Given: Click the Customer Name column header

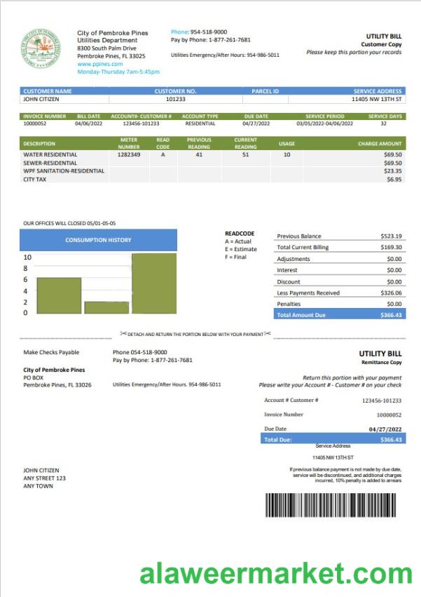Looking at the screenshot, I should coord(48,91).
